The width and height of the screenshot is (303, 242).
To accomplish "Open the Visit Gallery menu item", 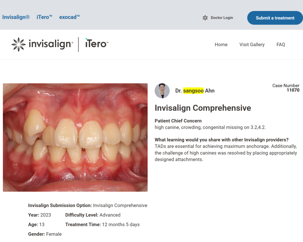I will click(252, 45).
